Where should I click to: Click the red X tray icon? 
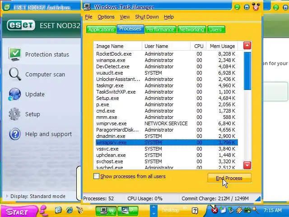pyautogui.click(x=215, y=210)
